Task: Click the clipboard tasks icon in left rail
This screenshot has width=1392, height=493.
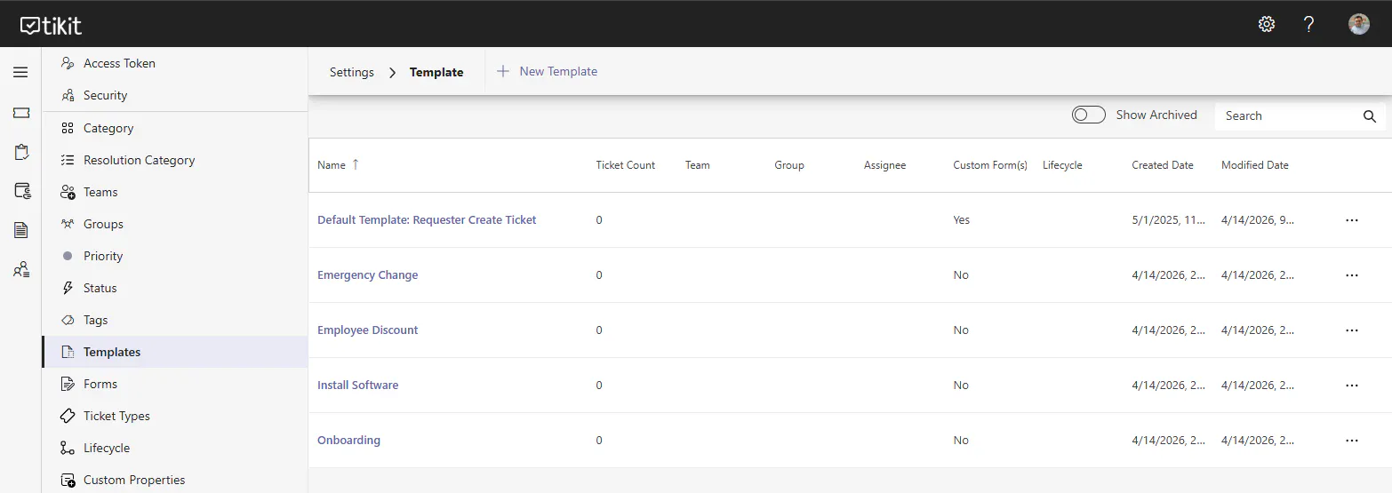Action: point(21,152)
